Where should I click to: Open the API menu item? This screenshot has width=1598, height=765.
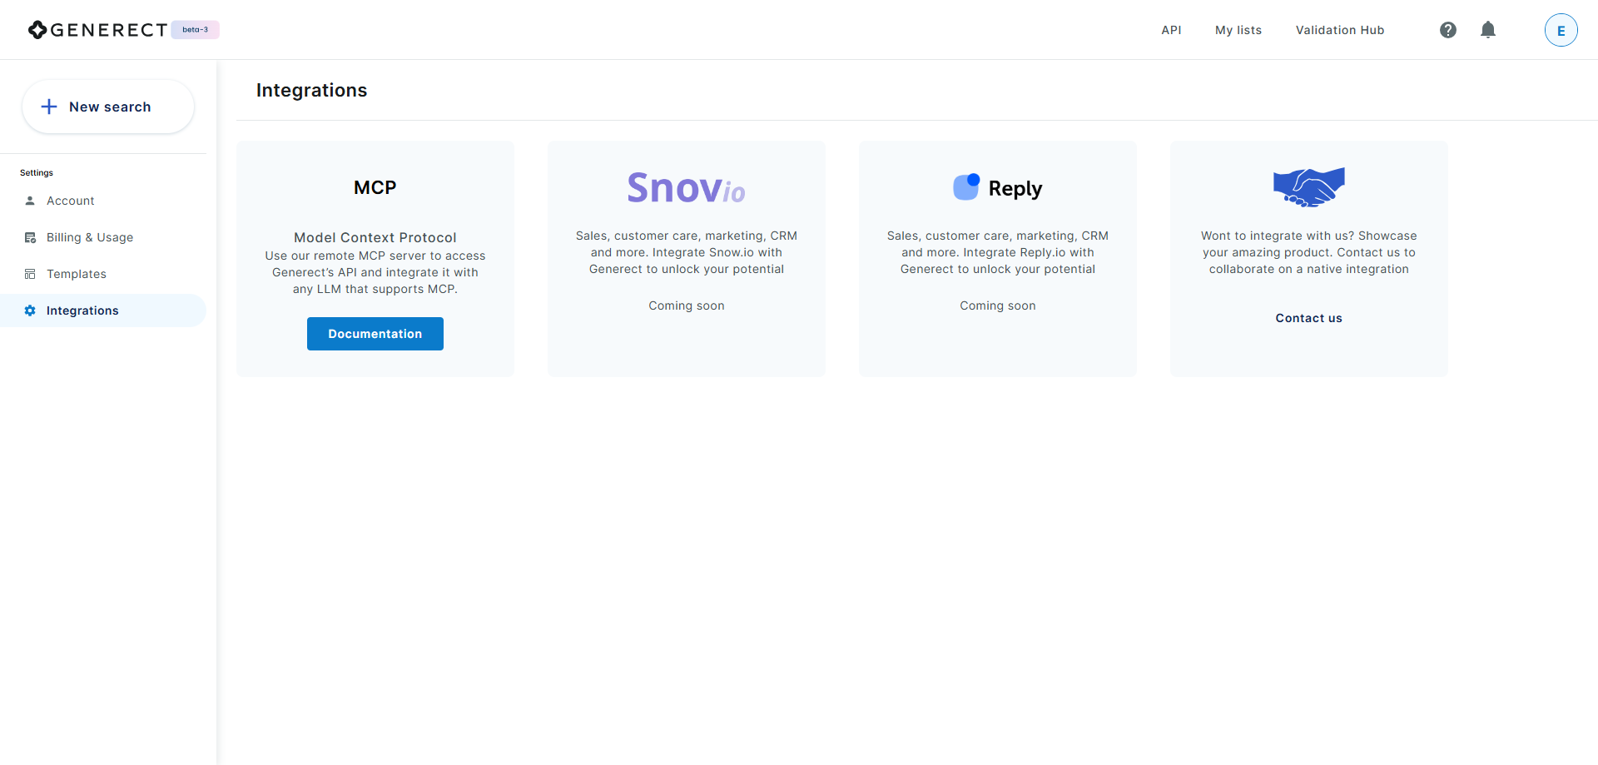[1171, 30]
